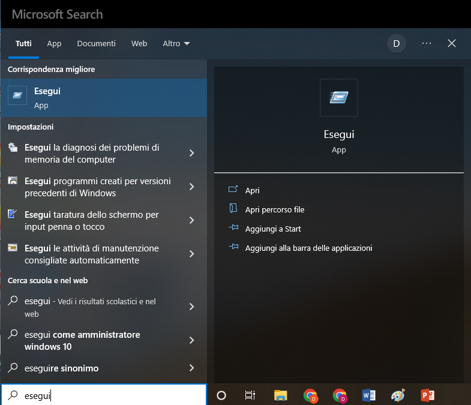471x405 pixels.
Task: Open first Chrome profile icon in taskbar
Action: coord(310,395)
